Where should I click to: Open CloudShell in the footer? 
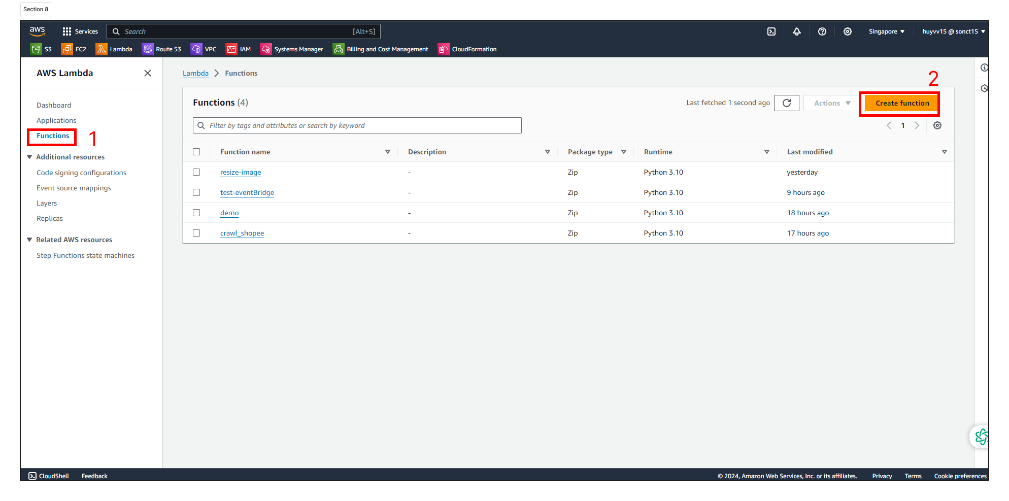coord(49,476)
